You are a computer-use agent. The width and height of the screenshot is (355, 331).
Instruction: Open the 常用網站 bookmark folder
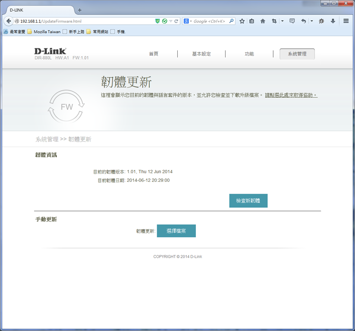(x=97, y=31)
